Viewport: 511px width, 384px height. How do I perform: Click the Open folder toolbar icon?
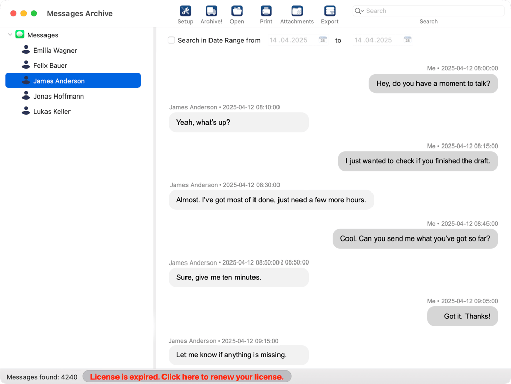[237, 11]
